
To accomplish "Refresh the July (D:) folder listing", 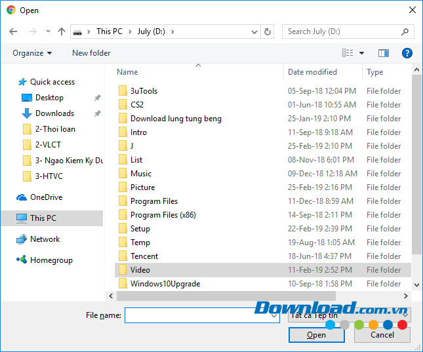I will (x=268, y=31).
